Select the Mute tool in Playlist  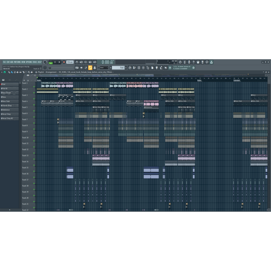coord(18,72)
